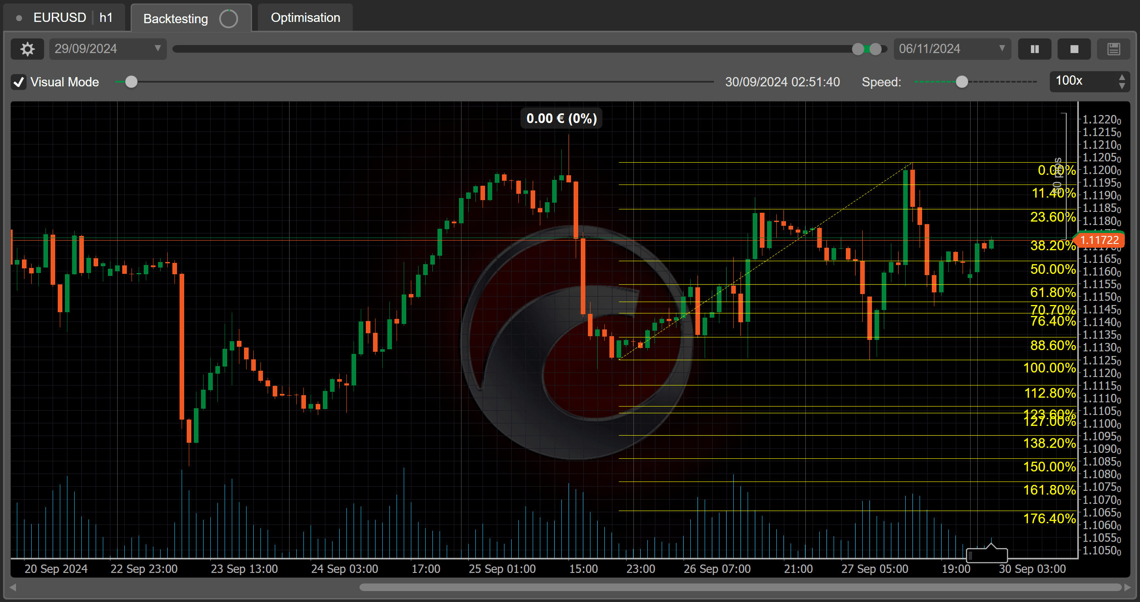Increase speed with the 100x up arrow

tap(1122, 78)
